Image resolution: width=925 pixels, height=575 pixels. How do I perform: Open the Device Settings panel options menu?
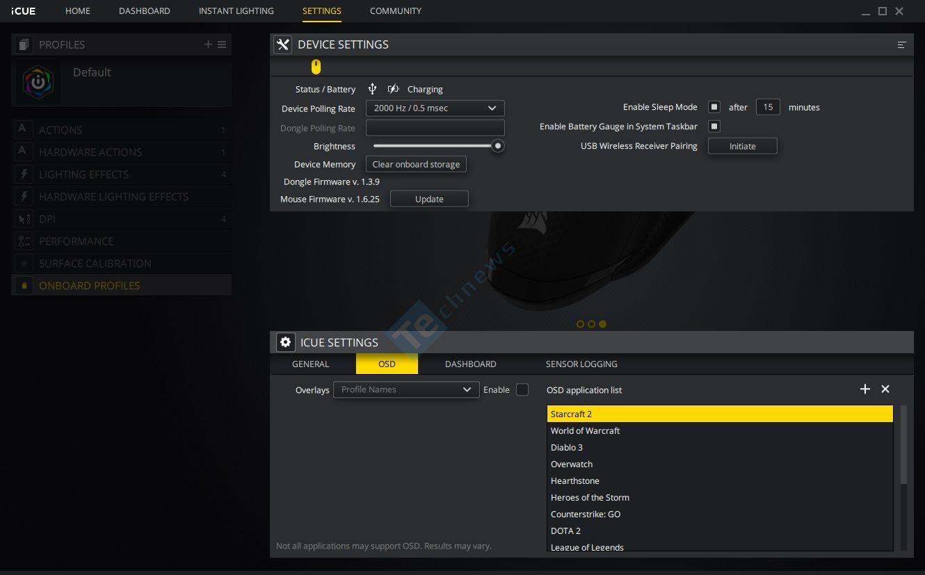[901, 44]
